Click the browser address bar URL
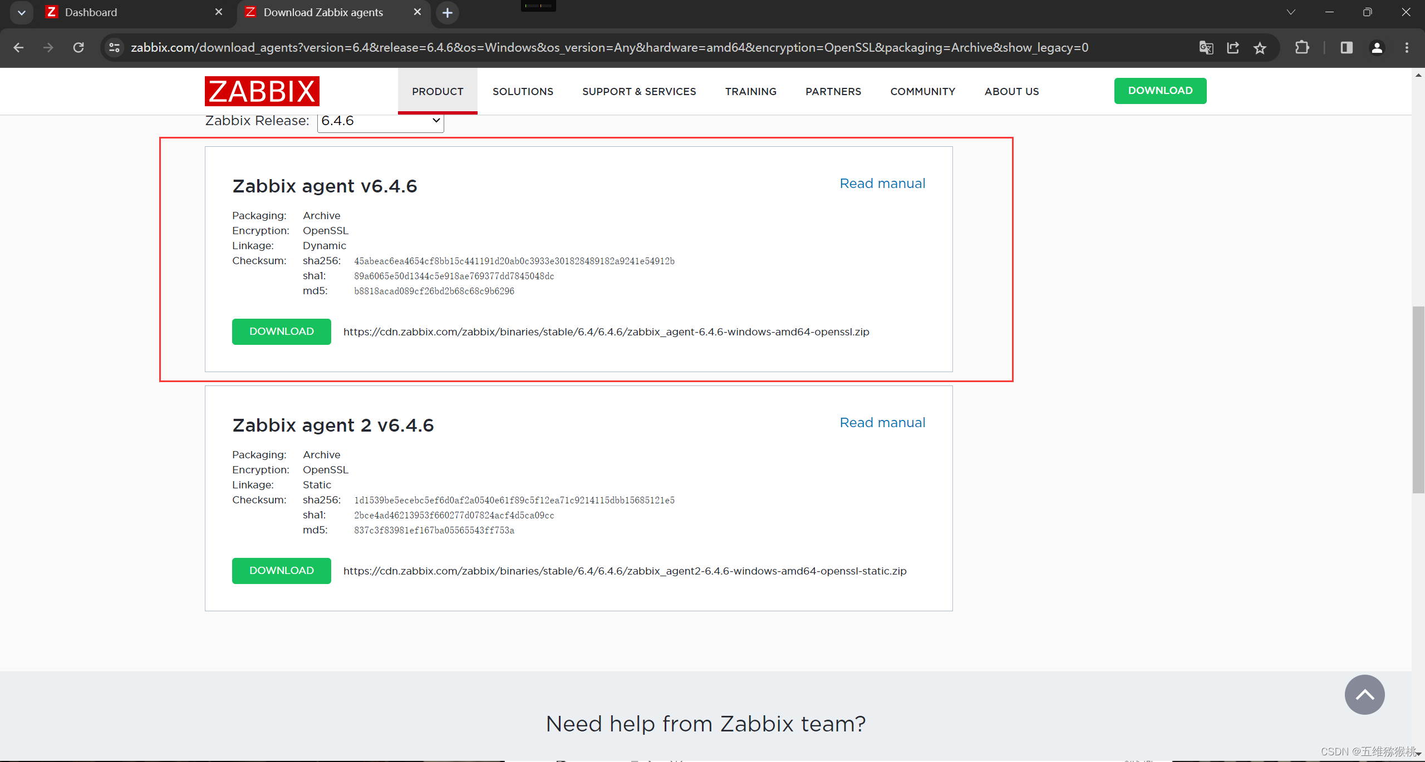 point(609,48)
